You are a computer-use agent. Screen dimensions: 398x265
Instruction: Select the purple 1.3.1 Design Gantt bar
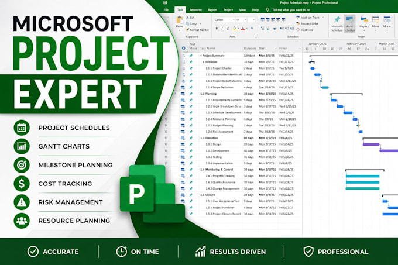click(x=371, y=144)
